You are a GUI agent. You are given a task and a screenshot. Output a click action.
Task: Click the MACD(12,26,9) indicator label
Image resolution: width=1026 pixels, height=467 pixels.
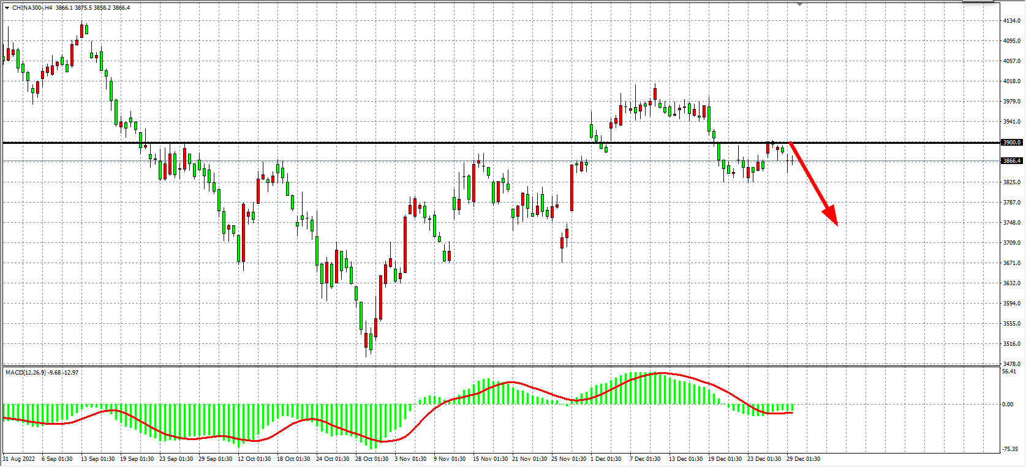click(x=26, y=372)
